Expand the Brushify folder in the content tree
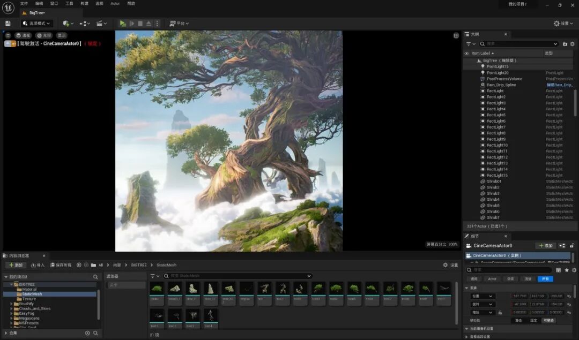This screenshot has height=340, width=579. pos(11,304)
